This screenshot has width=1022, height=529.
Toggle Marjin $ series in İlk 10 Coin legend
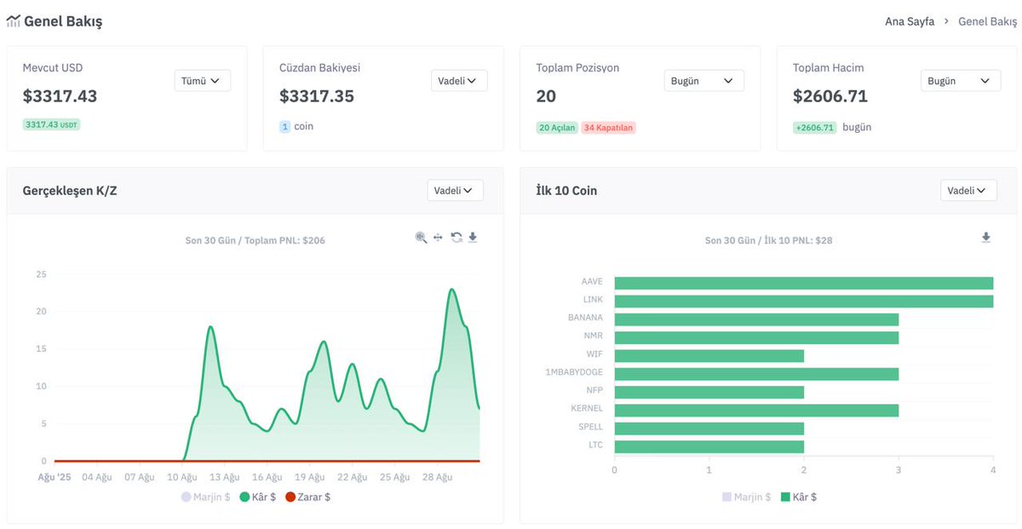click(x=746, y=497)
